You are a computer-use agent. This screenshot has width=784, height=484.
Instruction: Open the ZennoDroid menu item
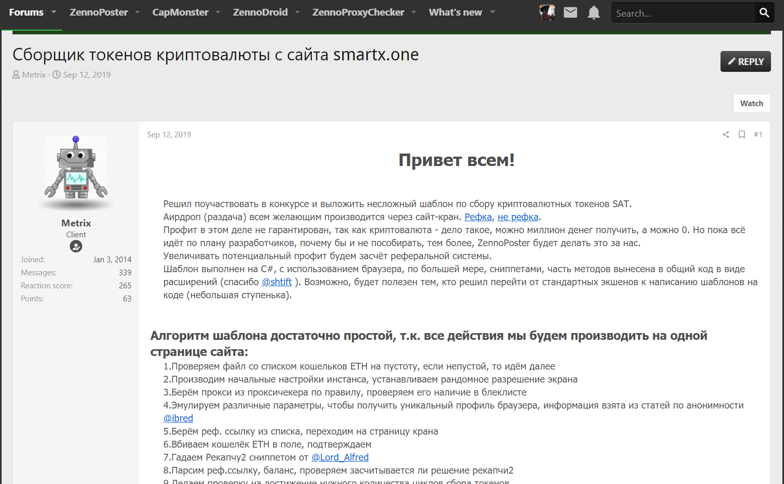260,12
